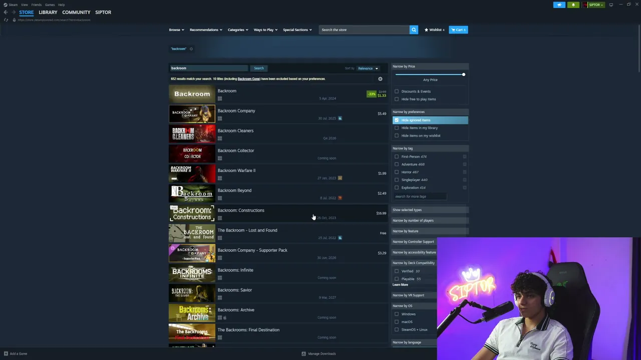Expand Narrow by number of players
641x360 pixels.
(x=430, y=220)
